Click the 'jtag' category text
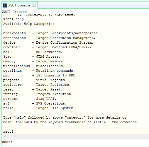149x147 pixels. click(7, 57)
